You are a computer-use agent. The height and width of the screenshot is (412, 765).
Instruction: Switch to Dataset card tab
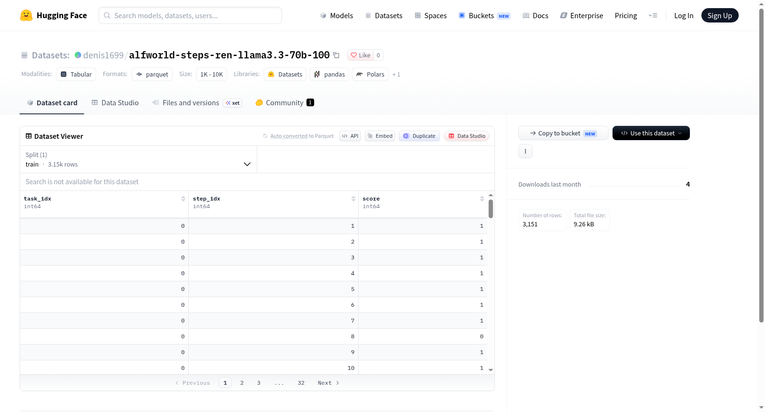click(52, 103)
